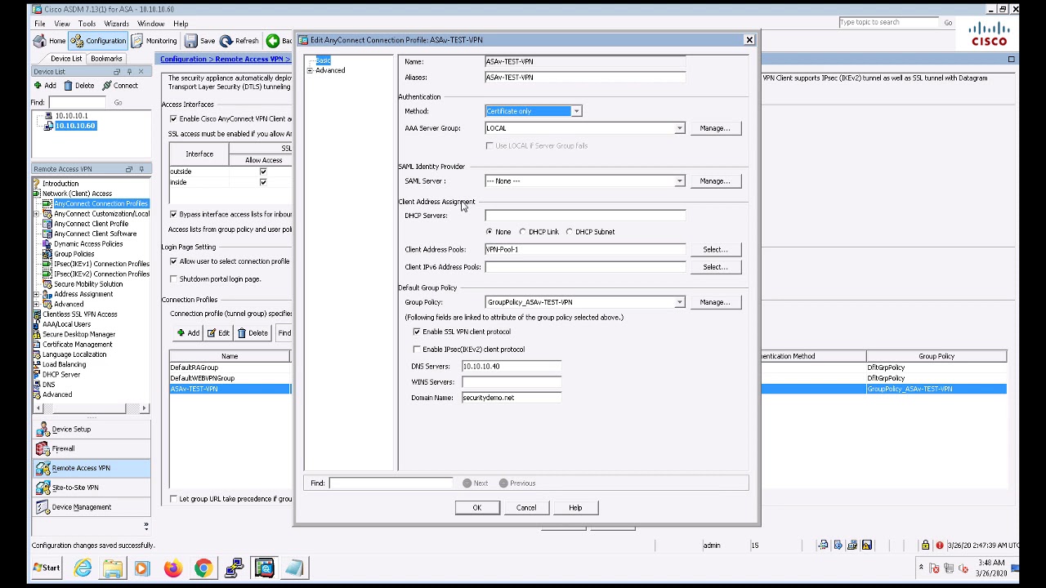Open the Device Management section icon
The image size is (1046, 588).
(42, 507)
